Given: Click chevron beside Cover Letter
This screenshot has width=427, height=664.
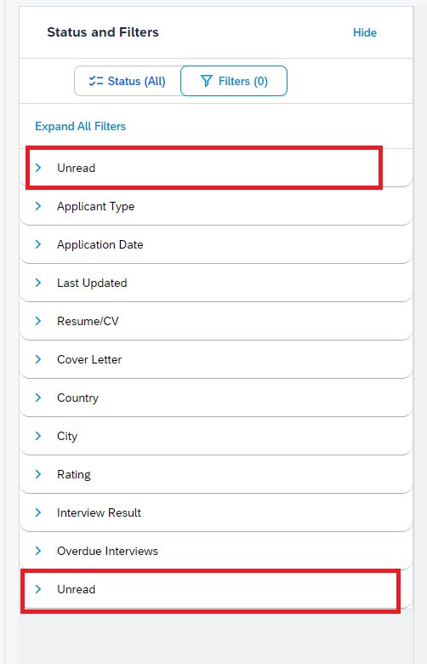Looking at the screenshot, I should click(38, 359).
